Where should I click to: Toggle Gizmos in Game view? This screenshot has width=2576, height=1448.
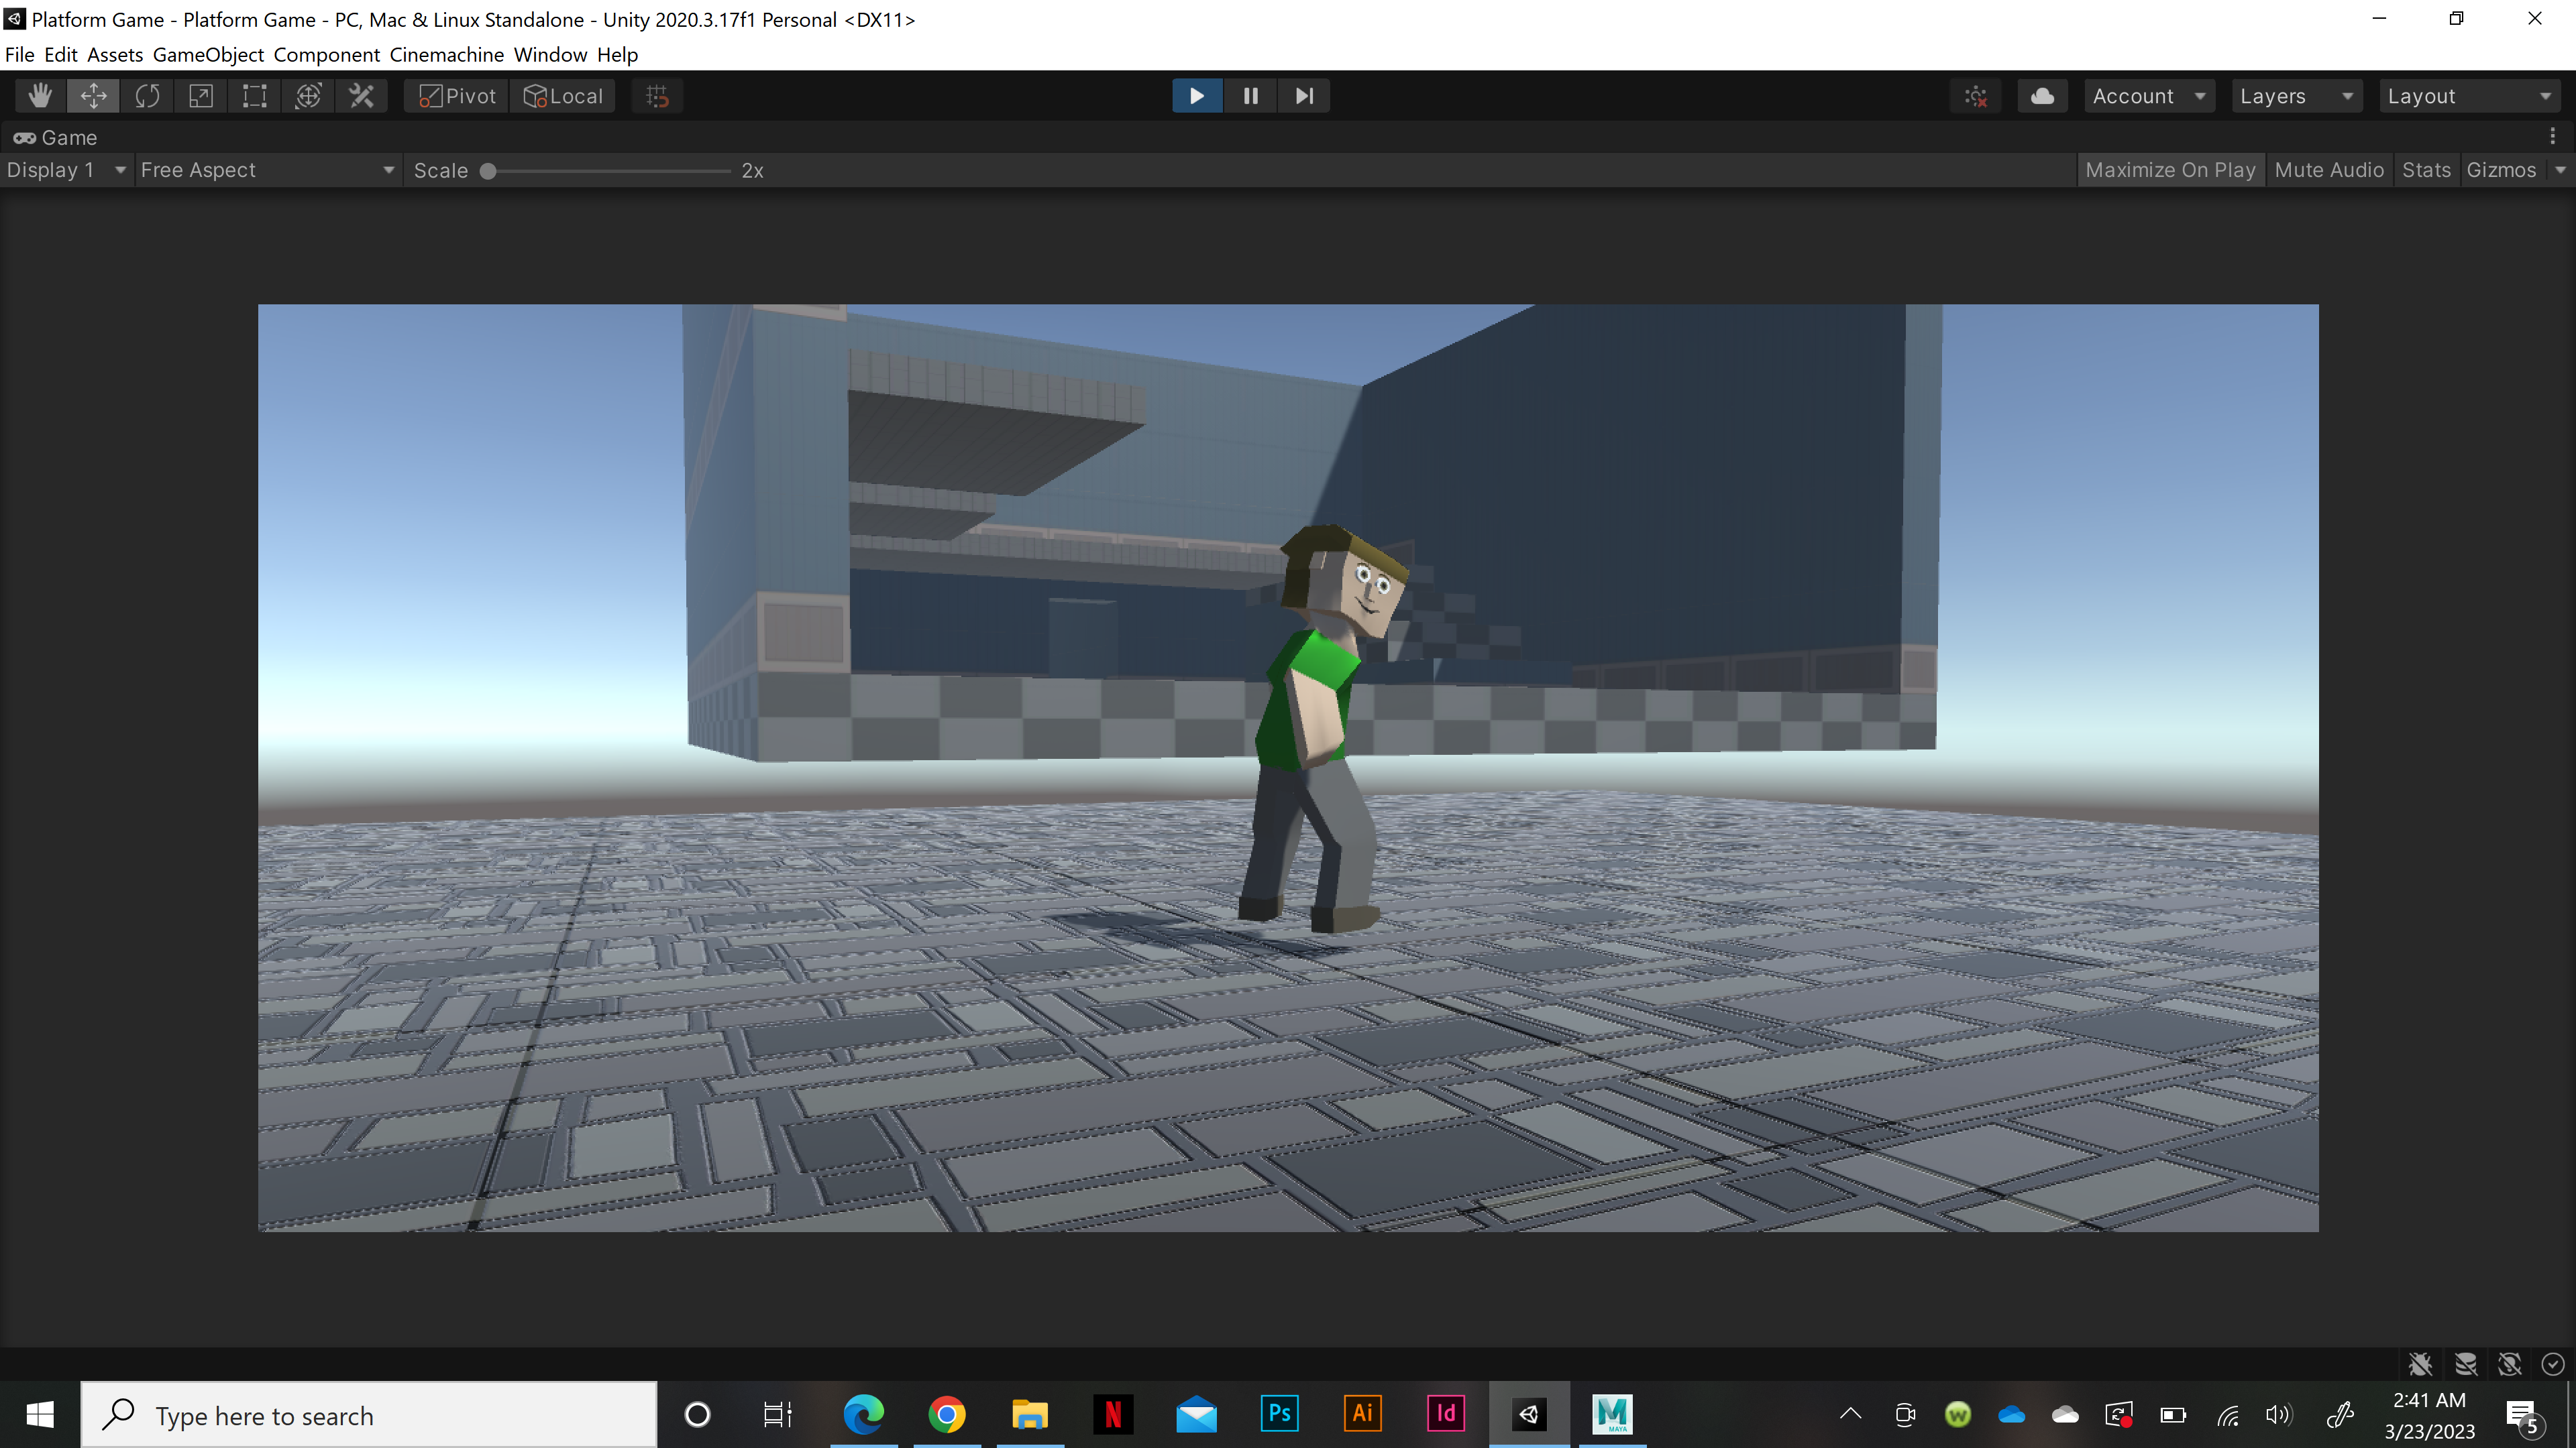(2501, 170)
